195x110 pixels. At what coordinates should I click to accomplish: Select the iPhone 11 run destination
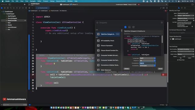[74, 5]
